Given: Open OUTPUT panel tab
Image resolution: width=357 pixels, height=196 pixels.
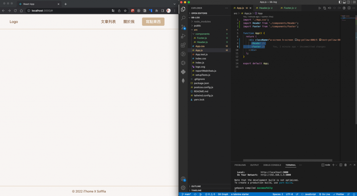Looking at the screenshot, I should (x=254, y=165).
